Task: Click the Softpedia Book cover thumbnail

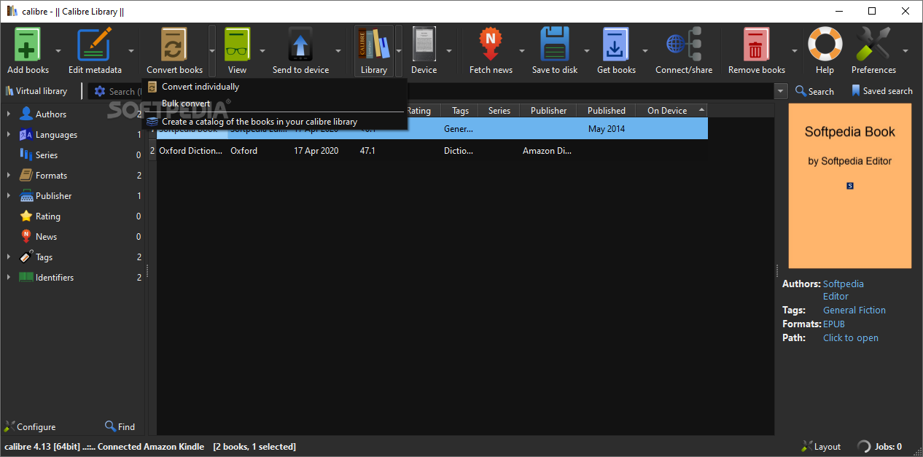Action: coord(850,186)
